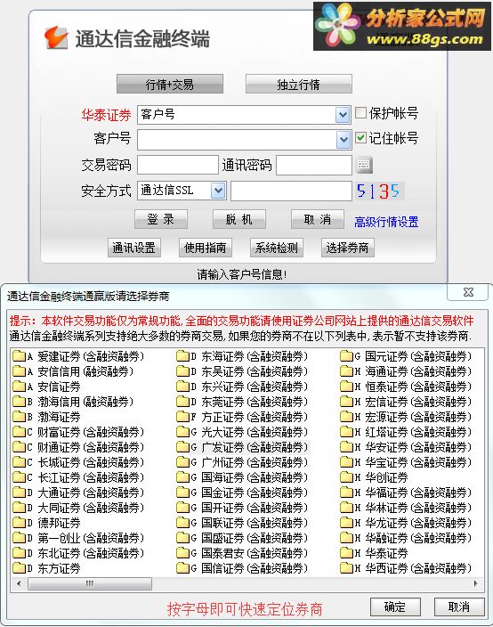Click the folder icon for 华西证券
493x627 pixels.
(346, 568)
